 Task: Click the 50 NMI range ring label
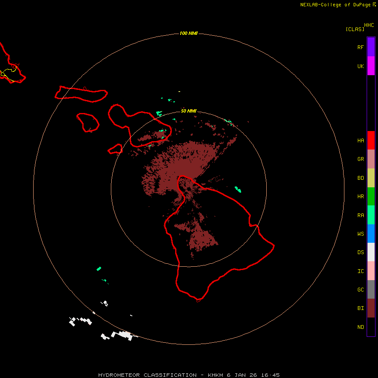tap(189, 111)
